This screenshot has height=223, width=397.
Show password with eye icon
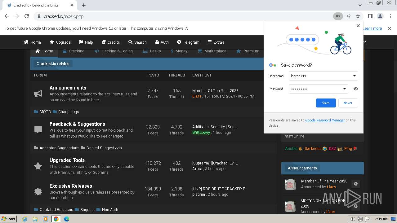point(356,89)
